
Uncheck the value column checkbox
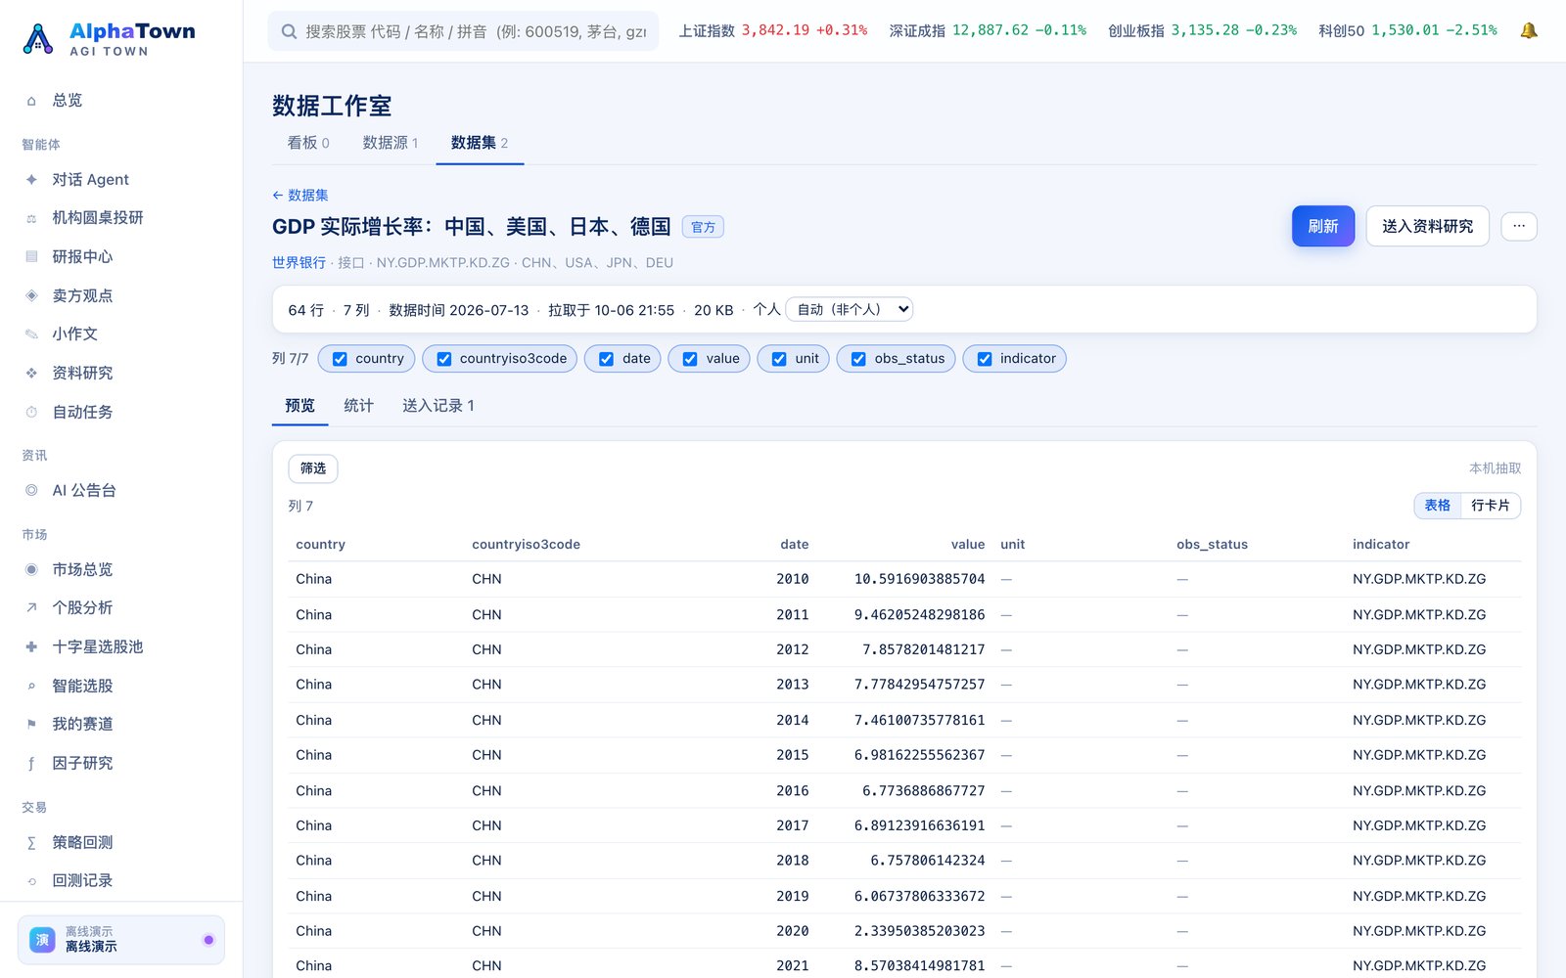pos(690,359)
